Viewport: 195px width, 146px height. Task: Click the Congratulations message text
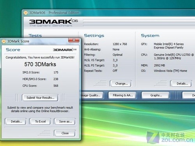tap(40, 57)
